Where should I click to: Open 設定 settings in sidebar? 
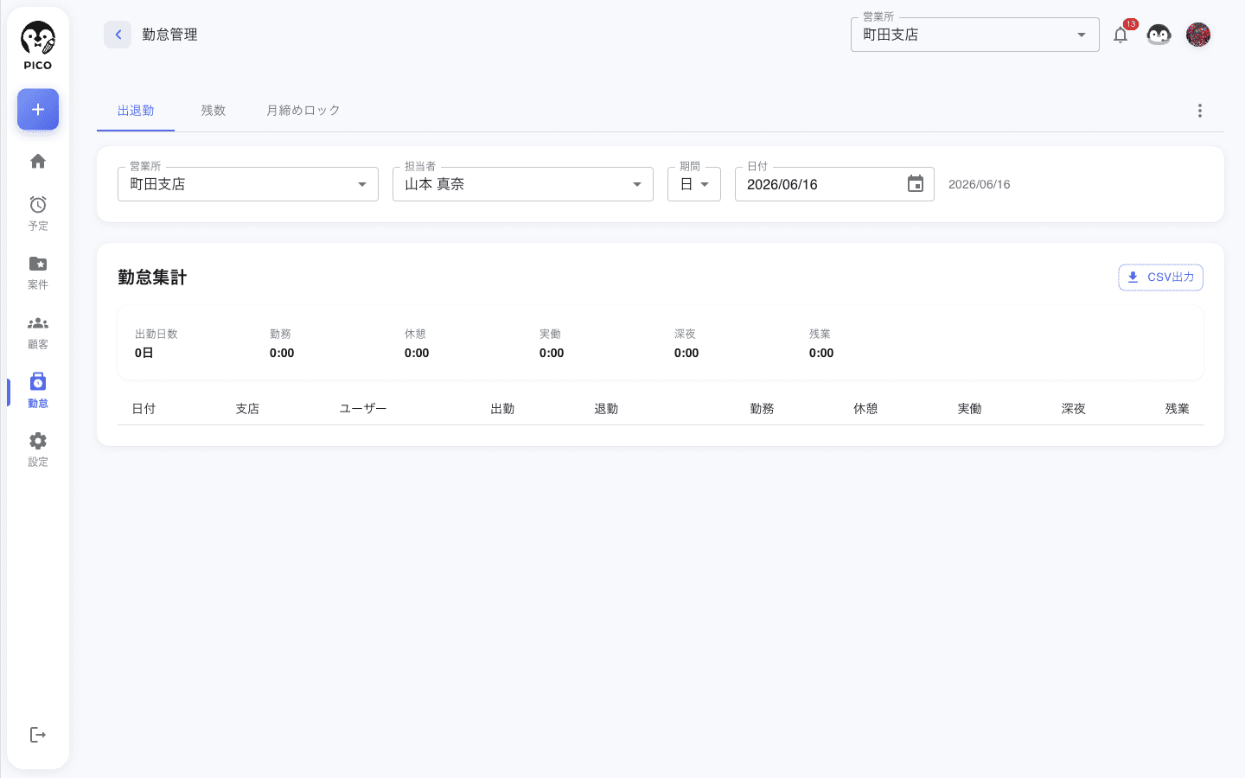coord(38,450)
